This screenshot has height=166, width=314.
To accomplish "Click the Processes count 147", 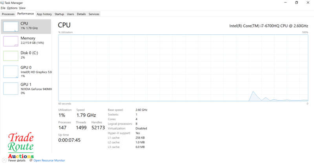I will [62, 128].
